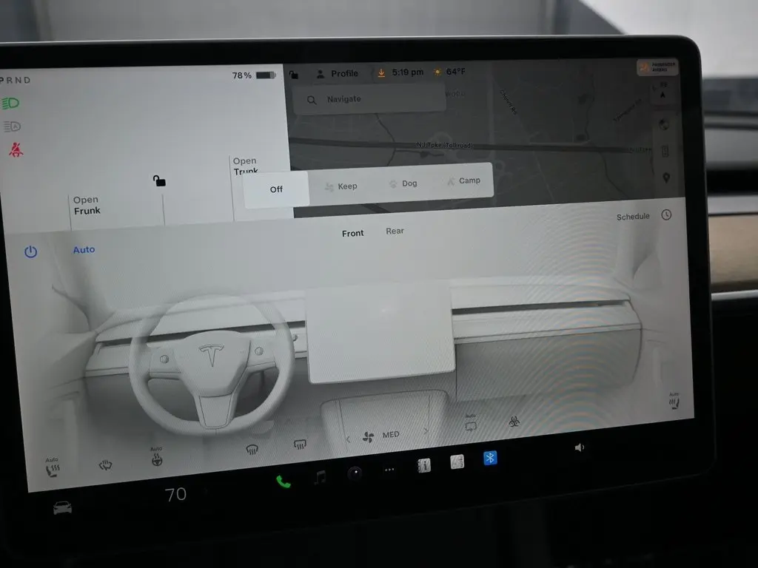Toggle climate power button off
Image resolution: width=758 pixels, height=568 pixels.
tap(30, 251)
